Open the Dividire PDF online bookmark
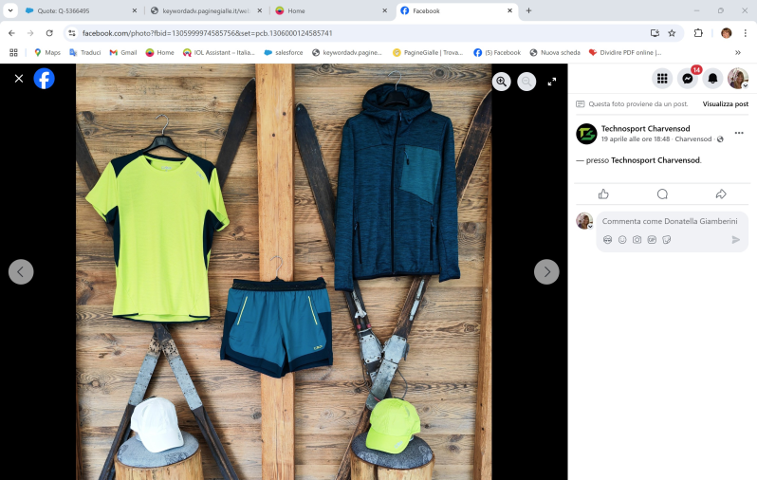 tap(625, 52)
